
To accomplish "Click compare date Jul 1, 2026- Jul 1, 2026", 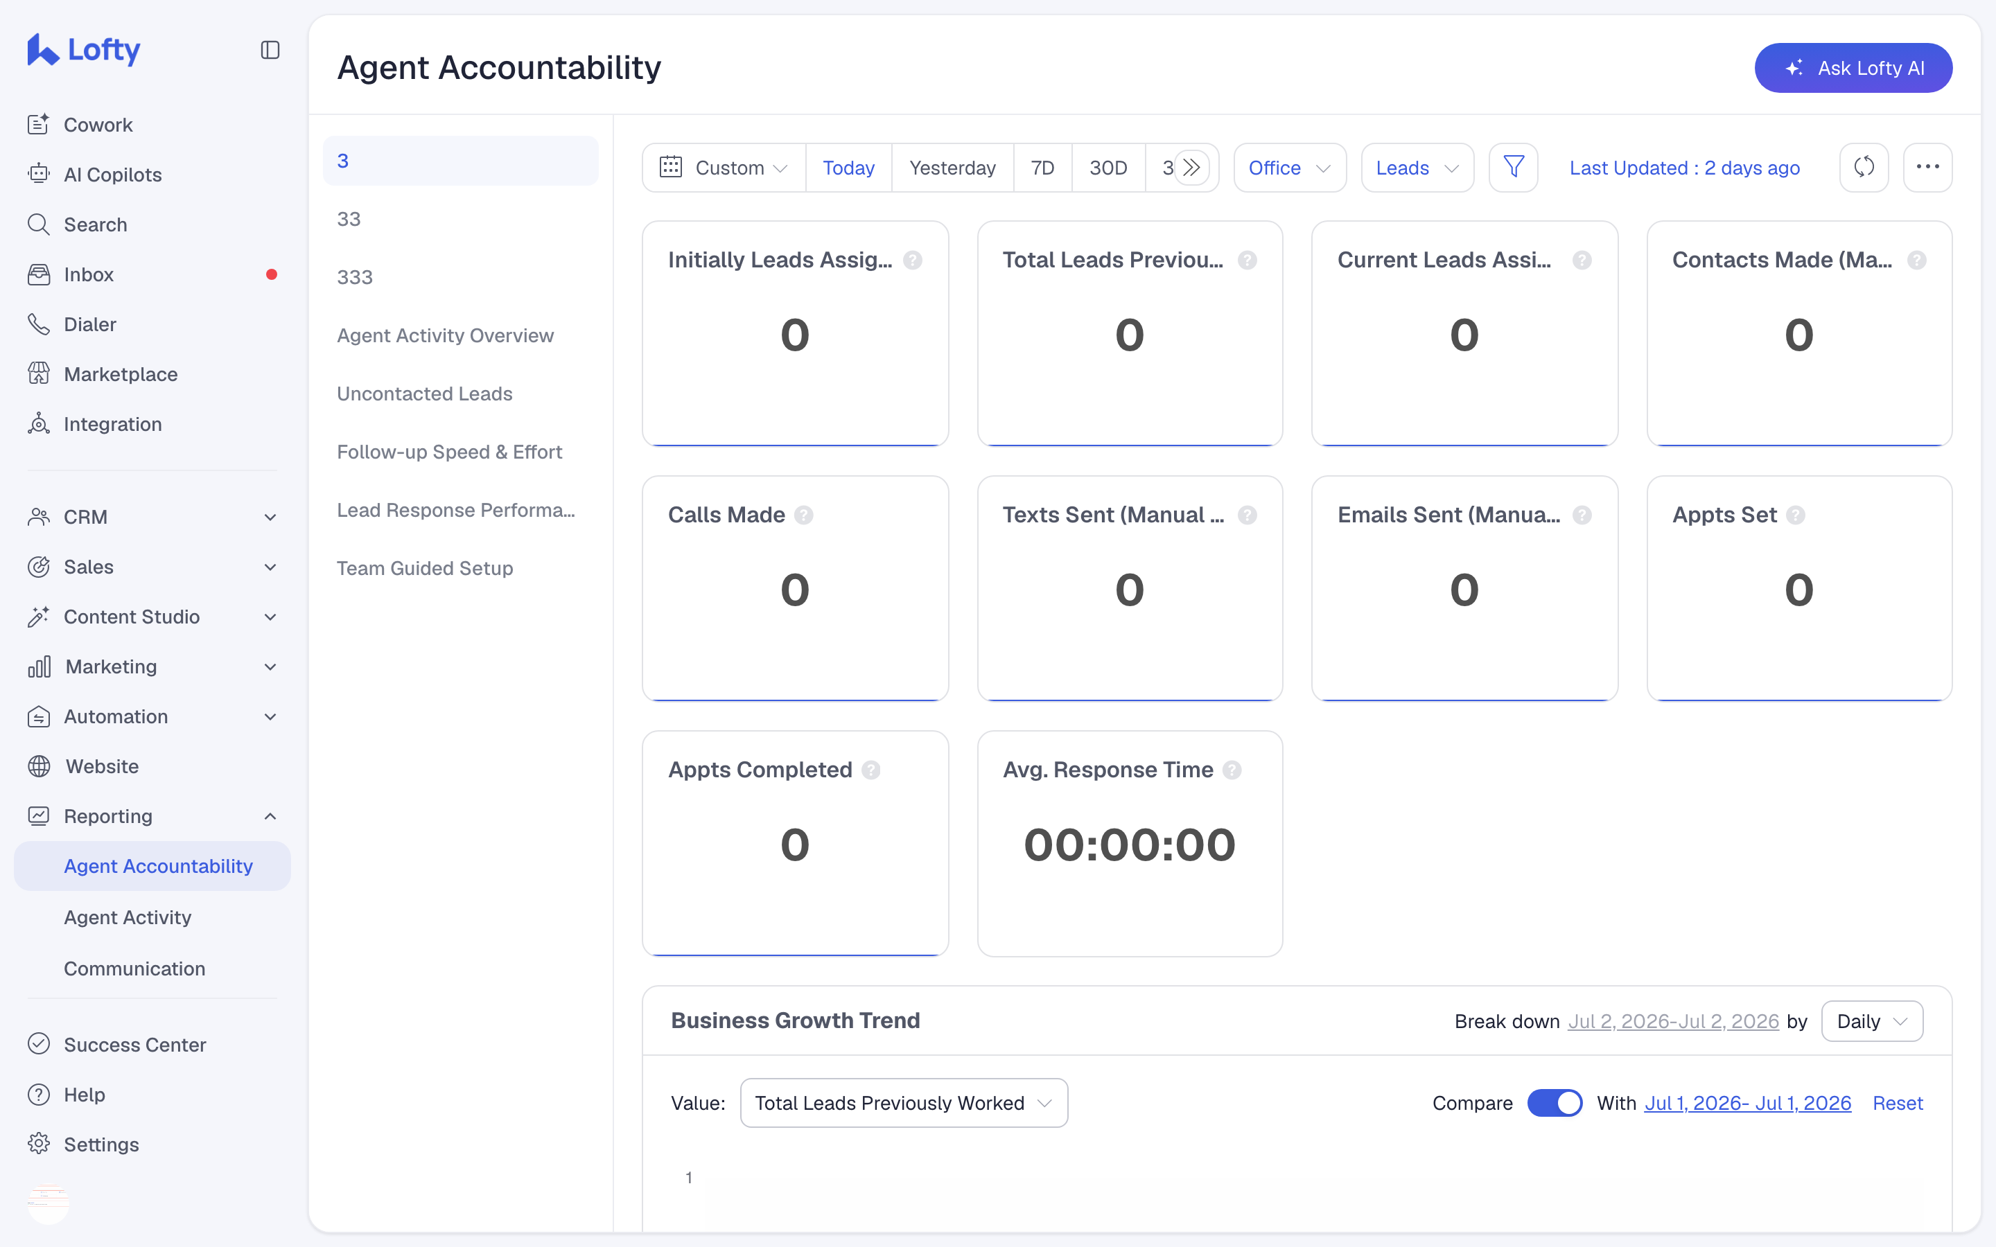I will (x=1748, y=1103).
